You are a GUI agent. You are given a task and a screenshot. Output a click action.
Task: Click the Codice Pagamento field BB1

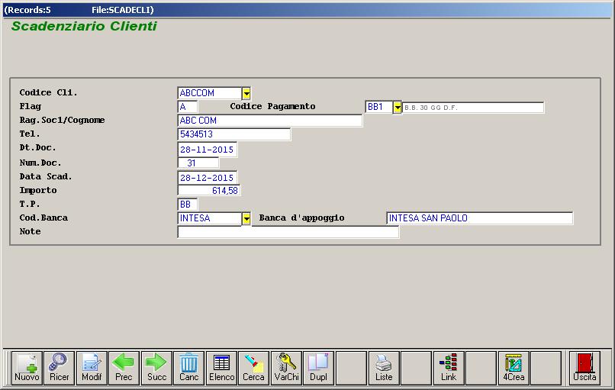(x=379, y=107)
